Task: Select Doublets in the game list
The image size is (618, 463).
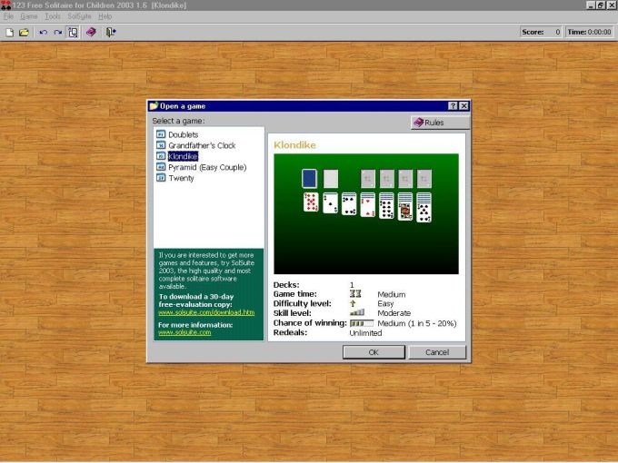Action: 183,134
